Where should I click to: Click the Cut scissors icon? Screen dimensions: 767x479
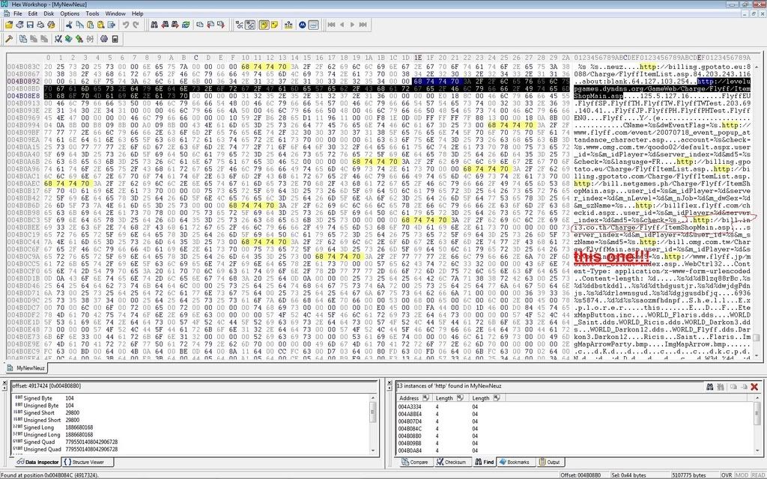tap(68, 25)
